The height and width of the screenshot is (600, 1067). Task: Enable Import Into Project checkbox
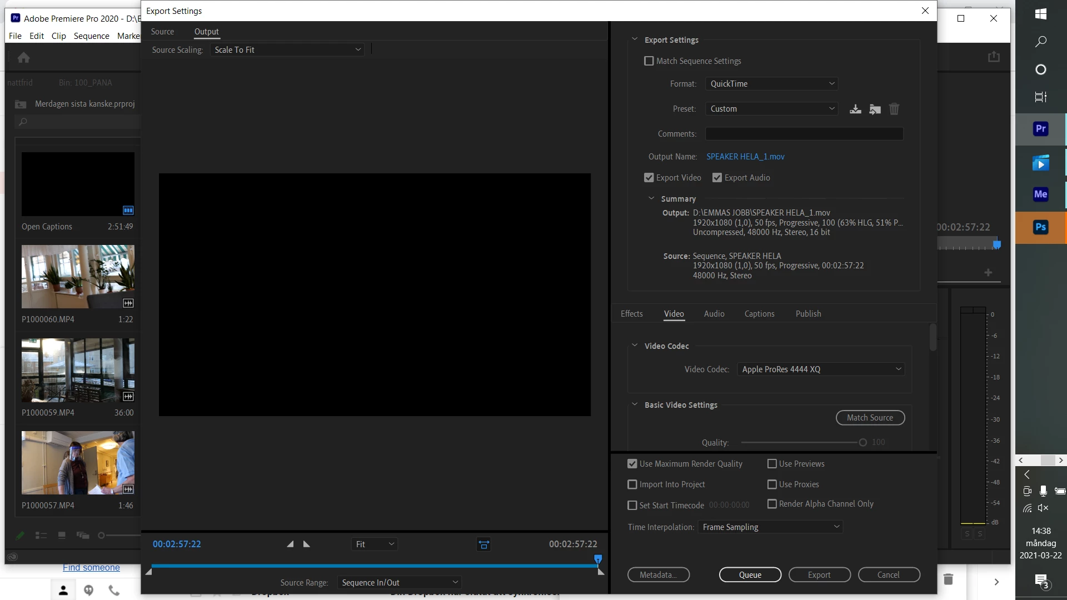pyautogui.click(x=632, y=484)
